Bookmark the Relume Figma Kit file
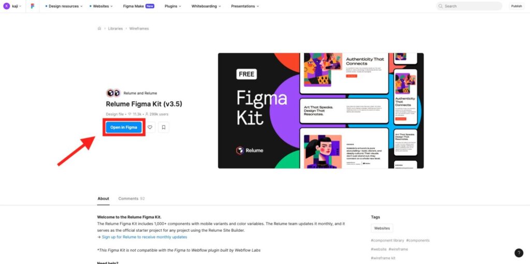The height and width of the screenshot is (264, 530). pyautogui.click(x=164, y=127)
